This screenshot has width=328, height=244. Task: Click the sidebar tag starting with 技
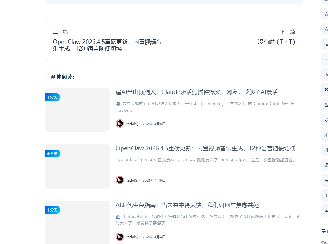[x=326, y=44]
